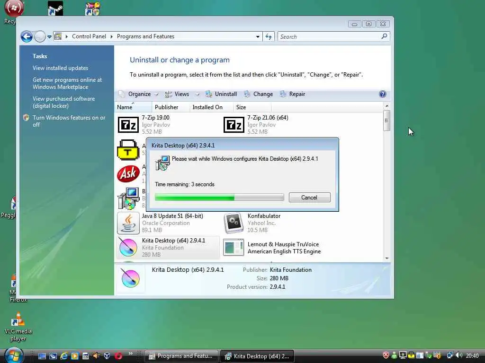This screenshot has width=485, height=363.
Task: Click the list's vertical scrollbar thumb
Action: (x=386, y=121)
